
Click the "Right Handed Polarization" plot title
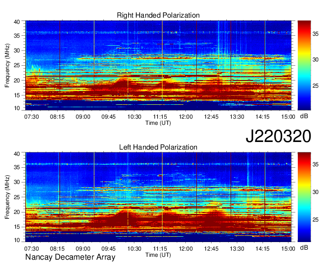point(158,15)
